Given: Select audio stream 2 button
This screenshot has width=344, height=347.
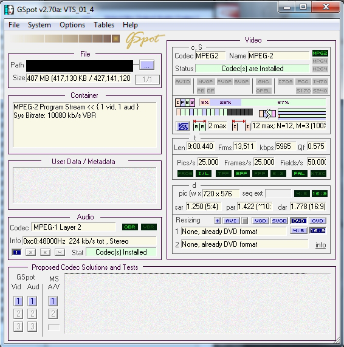Looking at the screenshot, I should pos(30,252).
